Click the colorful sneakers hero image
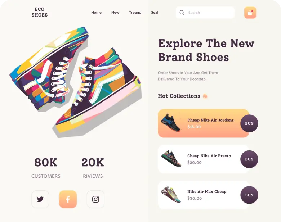 75,81
